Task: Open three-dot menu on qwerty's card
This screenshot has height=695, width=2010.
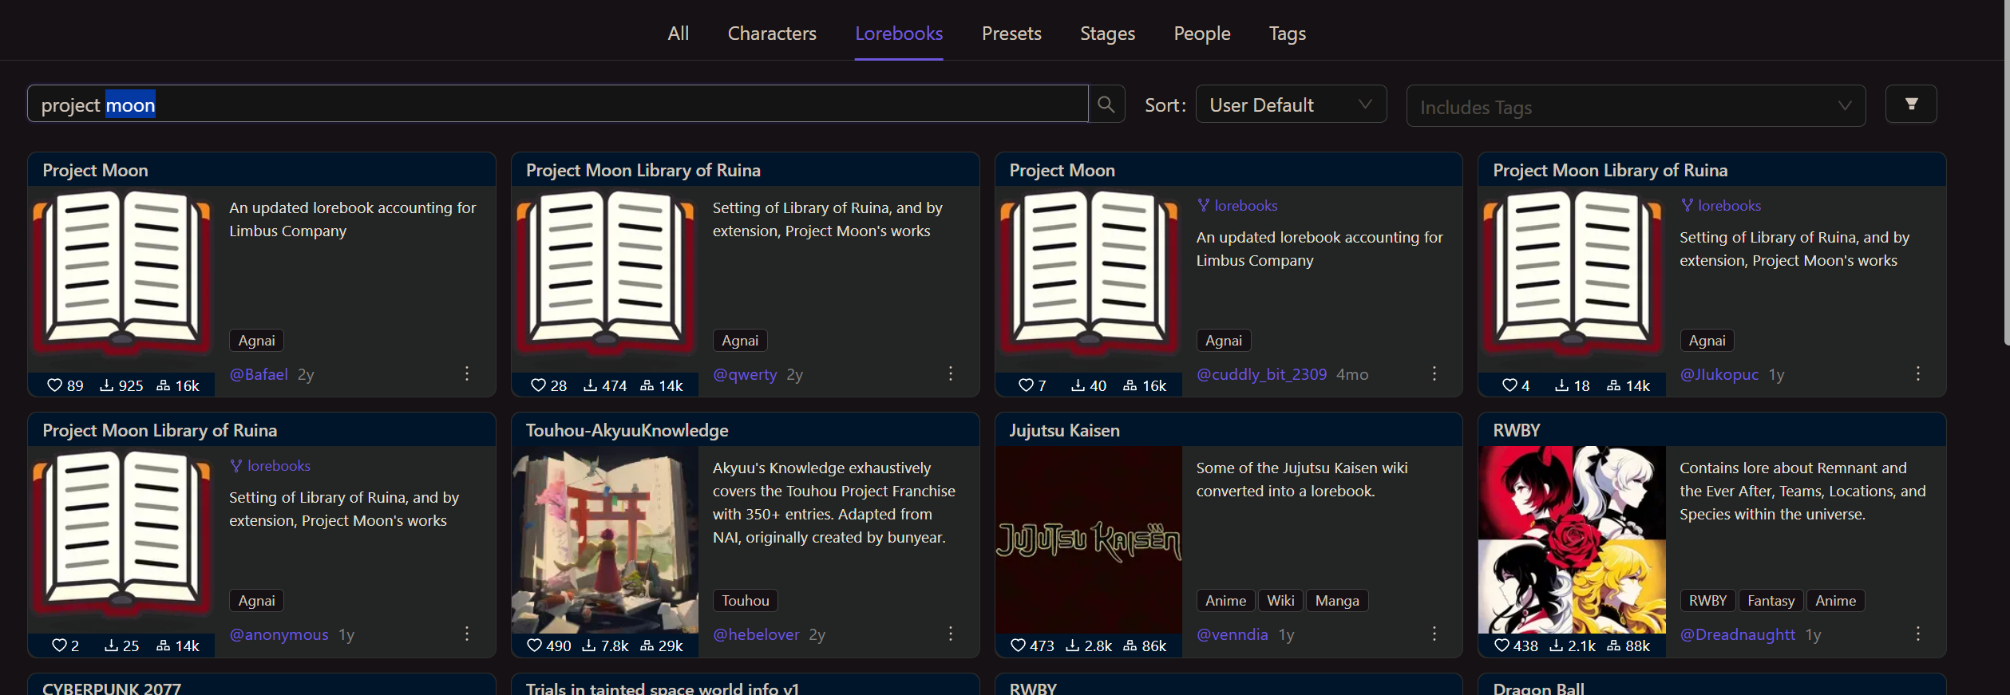Action: click(x=951, y=373)
